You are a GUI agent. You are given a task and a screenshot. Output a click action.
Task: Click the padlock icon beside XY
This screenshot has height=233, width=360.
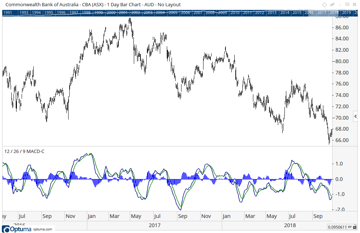pyautogui.click(x=355, y=227)
